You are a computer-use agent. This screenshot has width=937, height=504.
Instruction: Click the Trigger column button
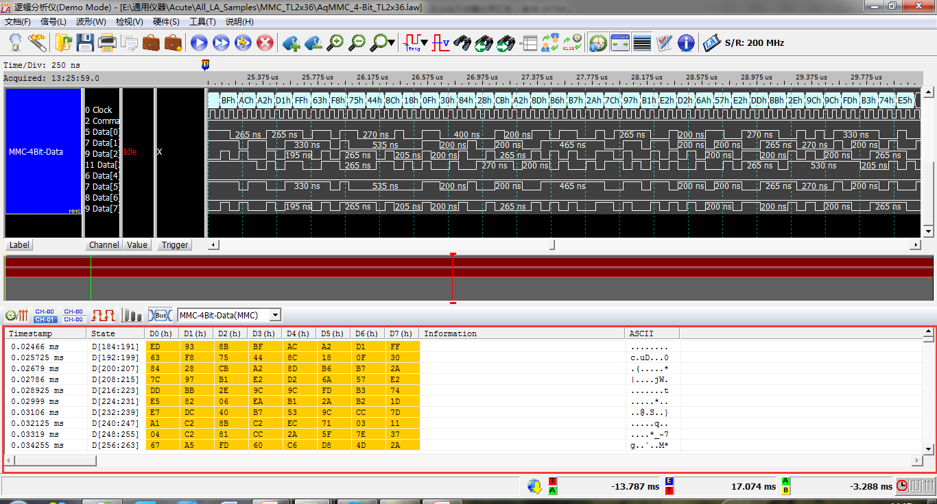tap(175, 244)
